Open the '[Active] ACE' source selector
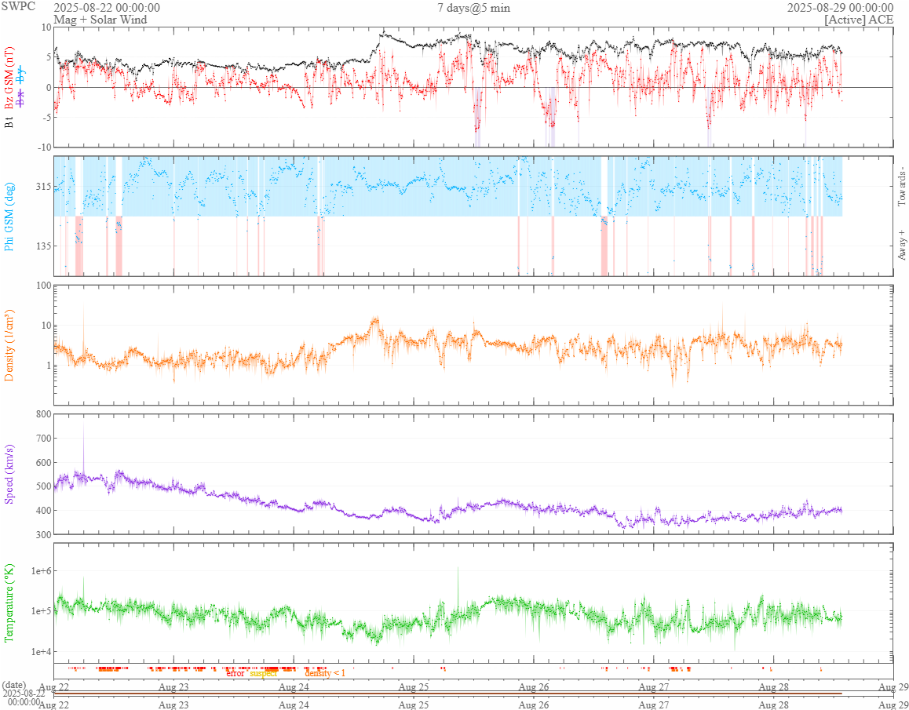Image resolution: width=909 pixels, height=710 pixels. click(859, 20)
